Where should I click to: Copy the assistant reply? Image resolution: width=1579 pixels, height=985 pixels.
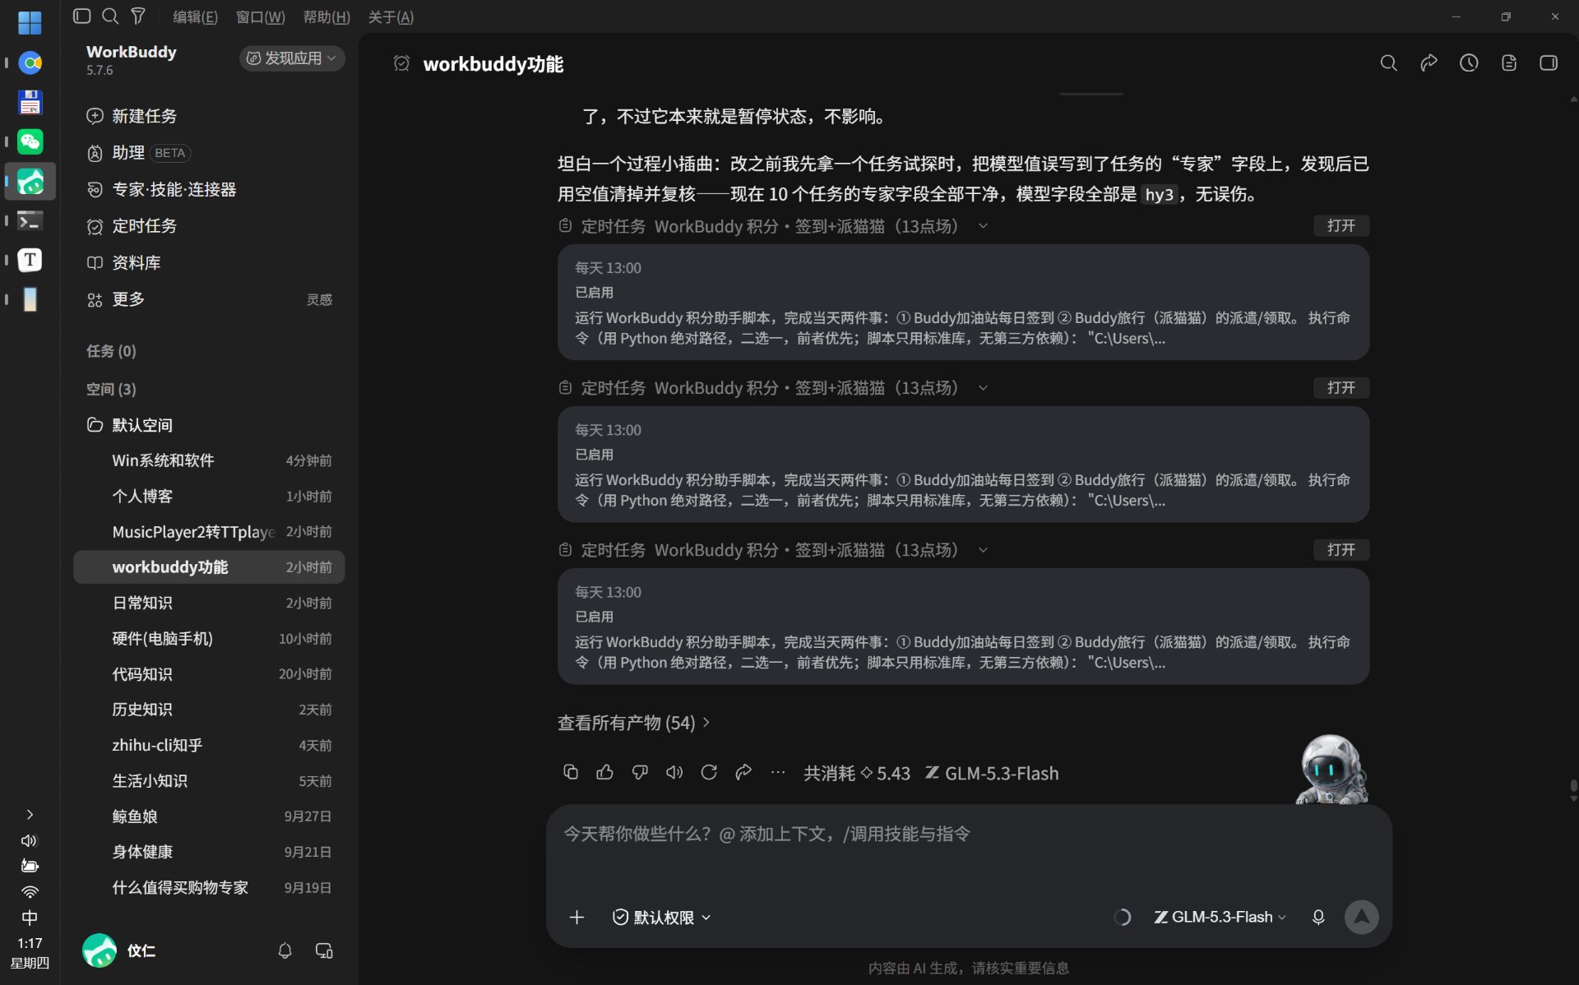point(570,772)
